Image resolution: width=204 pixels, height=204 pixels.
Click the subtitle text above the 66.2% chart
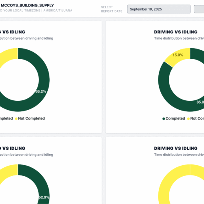tap(27, 38)
